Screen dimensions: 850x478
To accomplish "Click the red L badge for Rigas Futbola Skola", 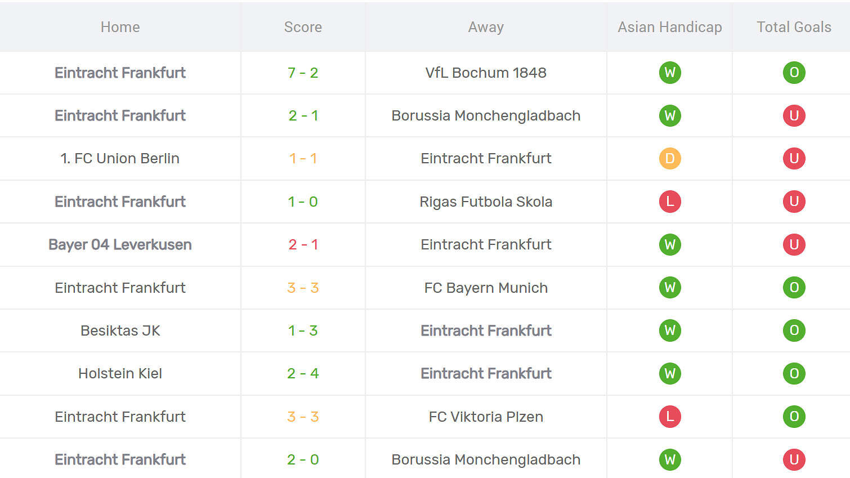I will (670, 202).
